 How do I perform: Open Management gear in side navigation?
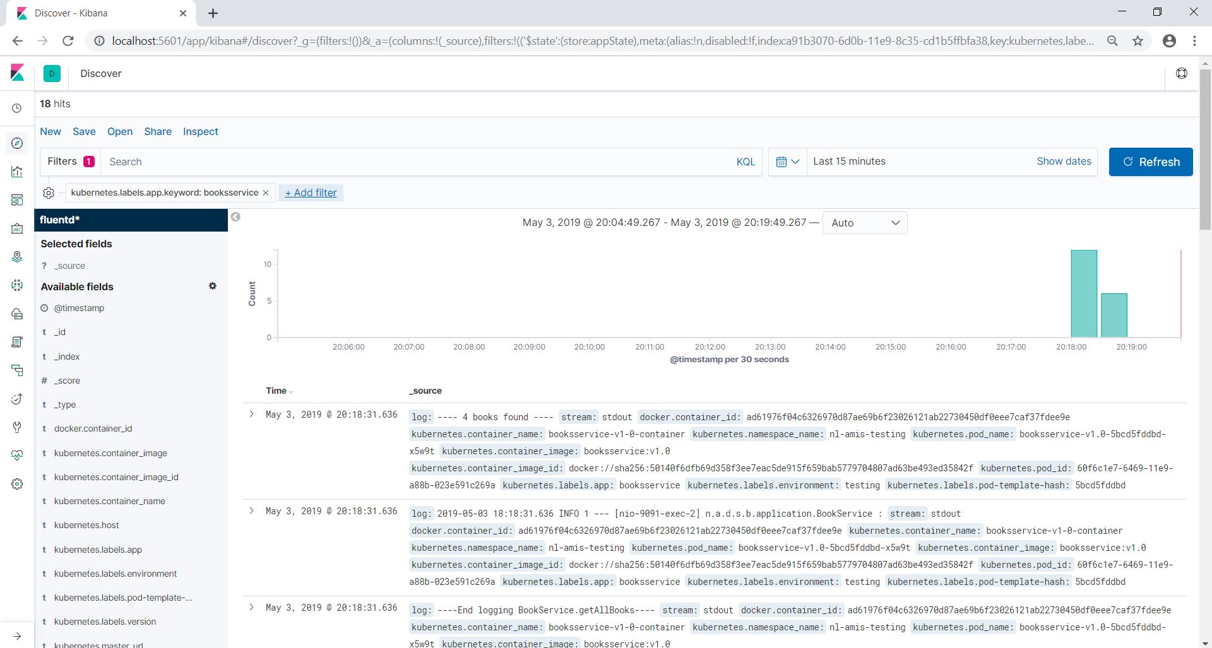[17, 484]
